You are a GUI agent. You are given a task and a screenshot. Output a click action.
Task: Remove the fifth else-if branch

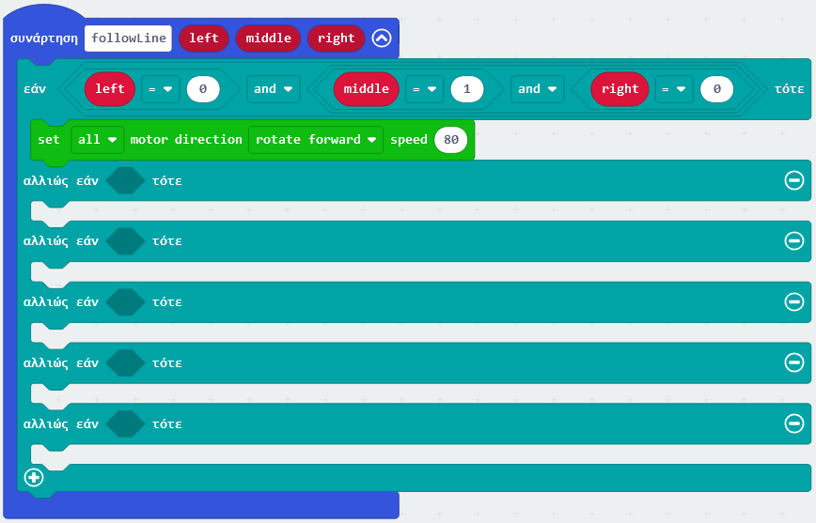(x=794, y=423)
